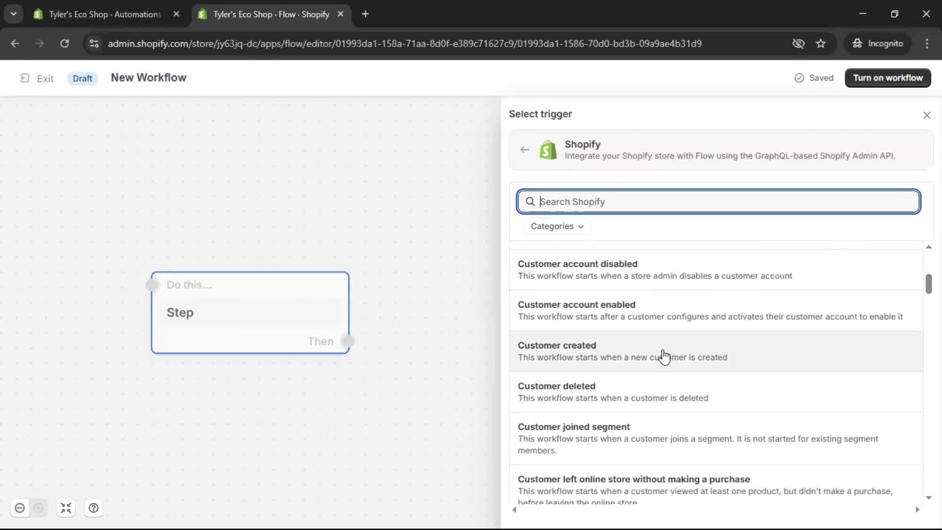The height and width of the screenshot is (530, 942).
Task: Click the Exit button to leave editor
Action: pyautogui.click(x=37, y=78)
